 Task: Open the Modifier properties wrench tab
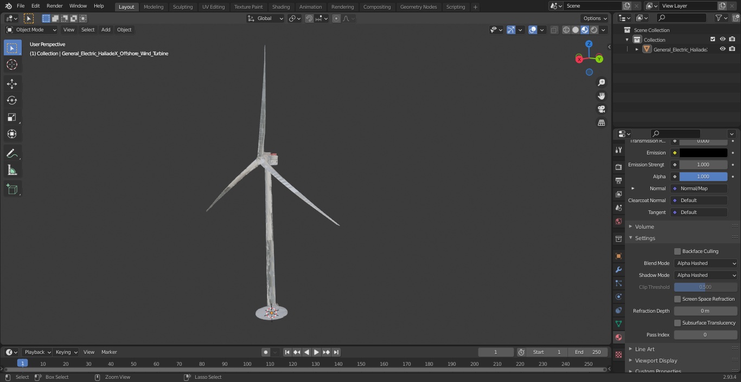pos(618,269)
